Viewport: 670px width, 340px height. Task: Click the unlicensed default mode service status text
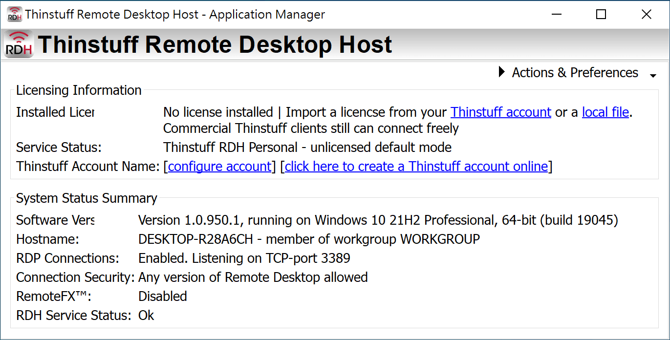(x=307, y=148)
